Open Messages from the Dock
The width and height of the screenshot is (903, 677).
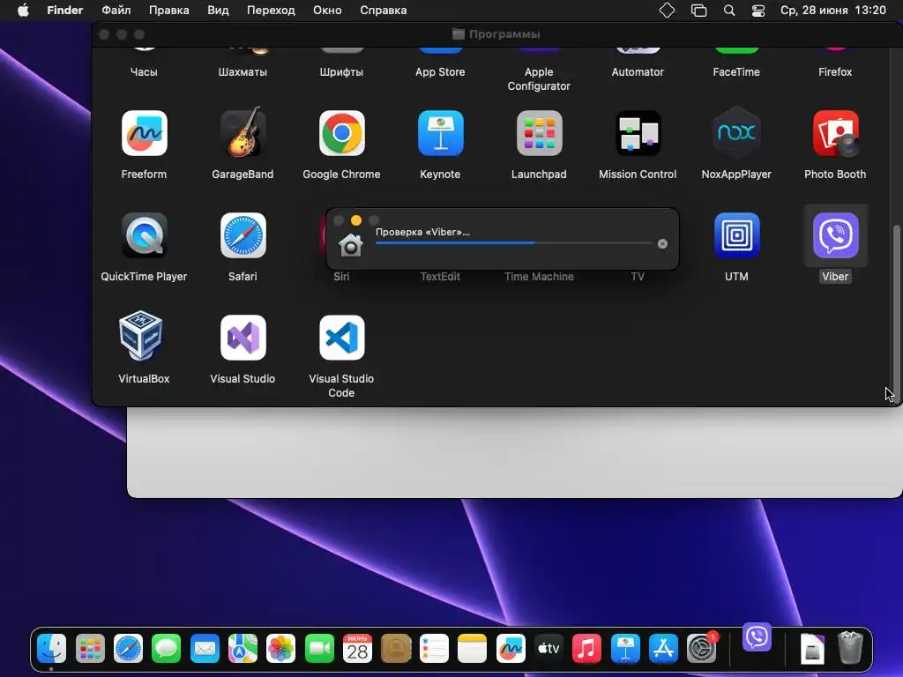point(166,649)
